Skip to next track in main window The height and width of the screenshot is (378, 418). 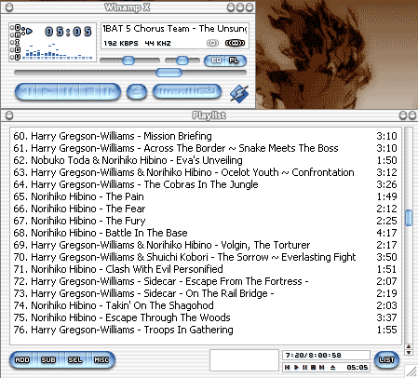(109, 92)
